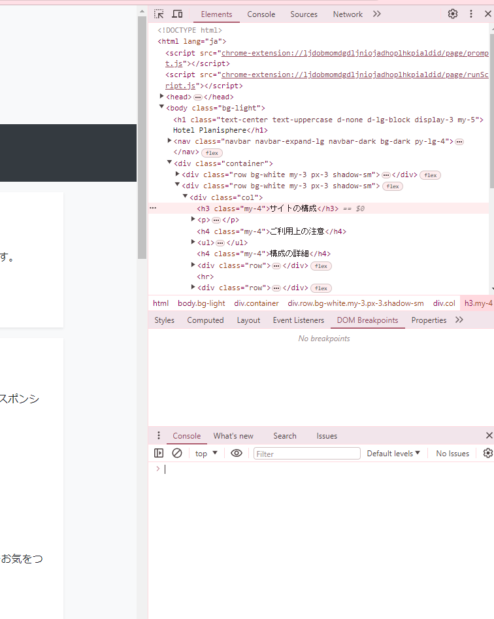Expand the nav navbar node
Image resolution: width=494 pixels, height=619 pixels.
[x=169, y=141]
